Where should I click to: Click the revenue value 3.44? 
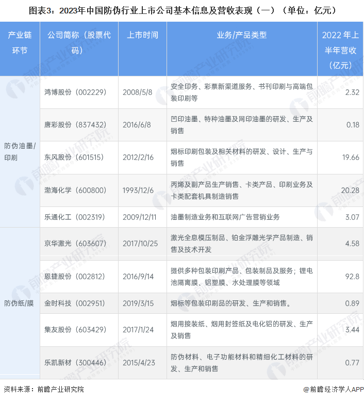click(352, 329)
